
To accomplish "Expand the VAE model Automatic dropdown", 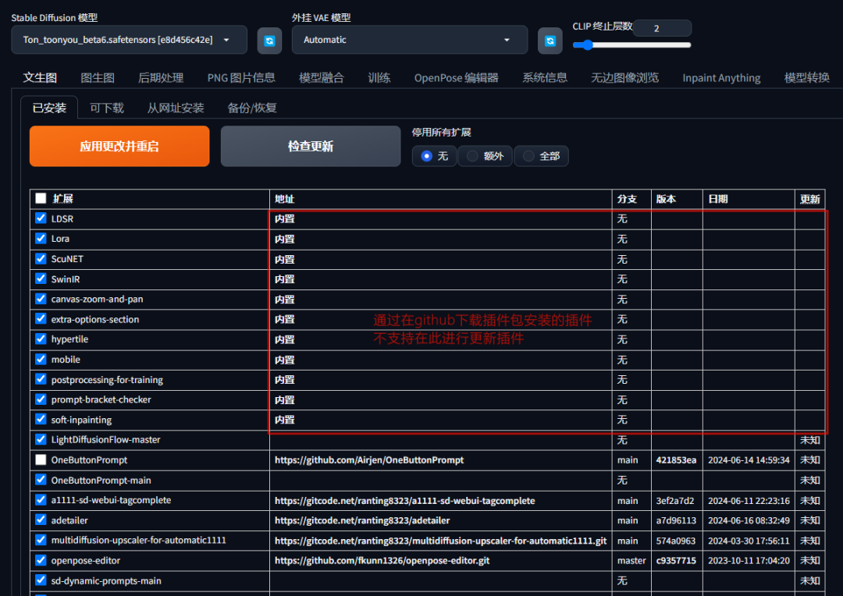I will [x=410, y=40].
